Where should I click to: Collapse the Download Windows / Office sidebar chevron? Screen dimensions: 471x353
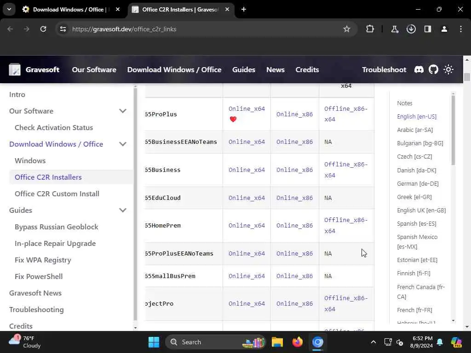point(122,144)
